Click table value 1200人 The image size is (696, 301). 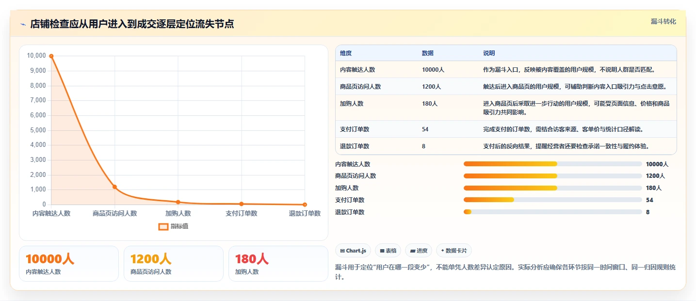point(431,87)
